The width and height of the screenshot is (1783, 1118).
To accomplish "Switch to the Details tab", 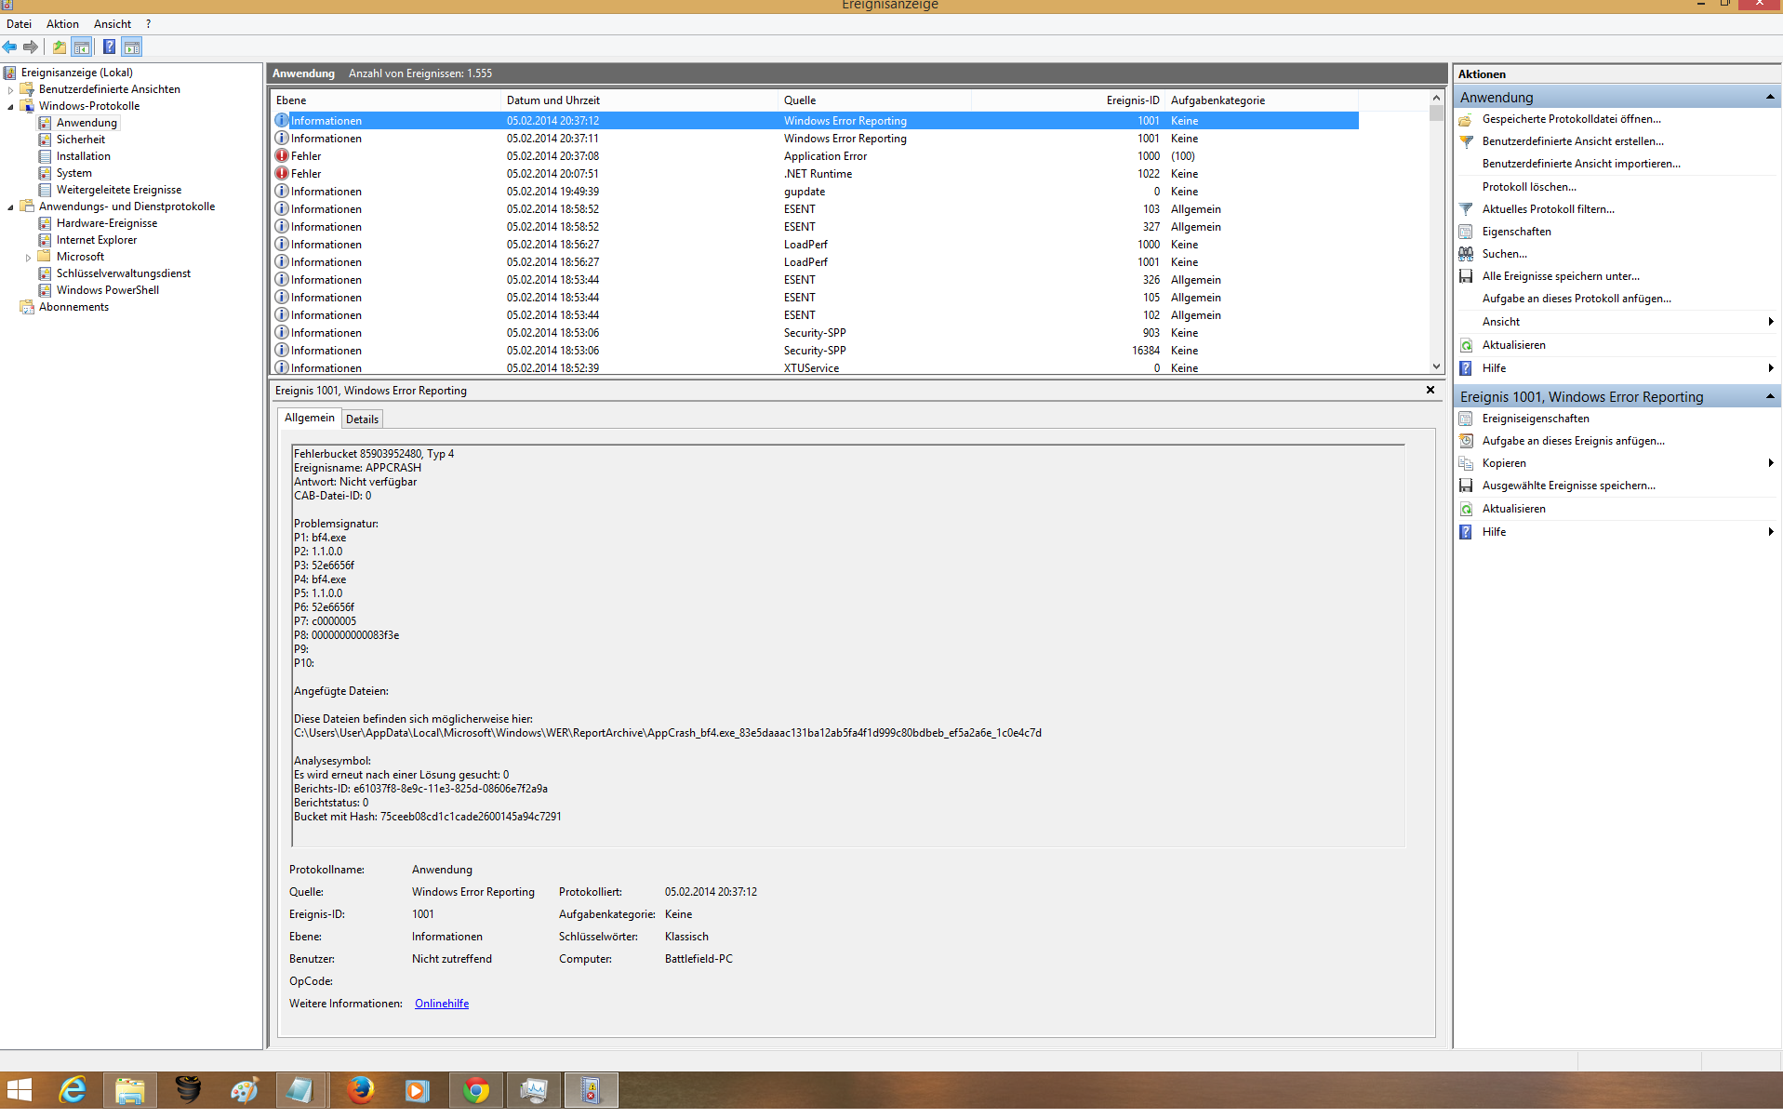I will click(x=362, y=419).
